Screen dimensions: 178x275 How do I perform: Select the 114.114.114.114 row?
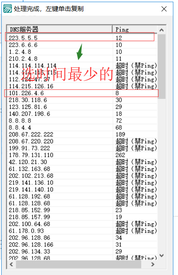click(82, 66)
